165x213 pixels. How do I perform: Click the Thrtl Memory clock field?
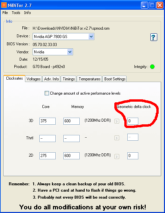pos(71,138)
